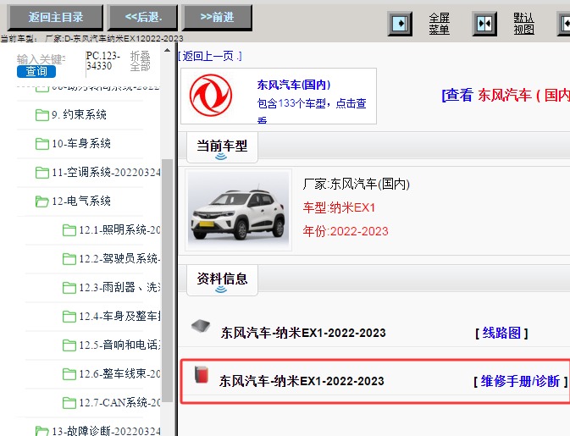Click the folder icon of 11-空调系统
This screenshot has height=436, width=570.
[42, 173]
